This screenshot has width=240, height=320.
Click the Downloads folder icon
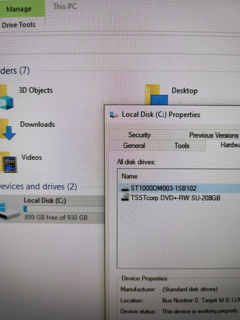pos(8,130)
